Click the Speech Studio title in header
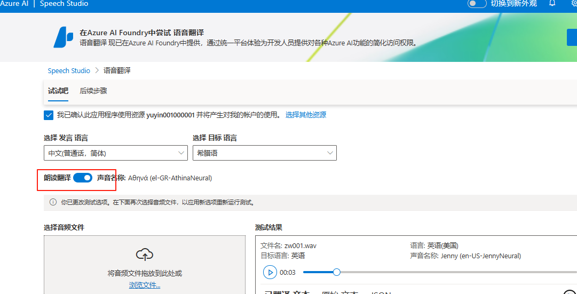 pyautogui.click(x=64, y=4)
